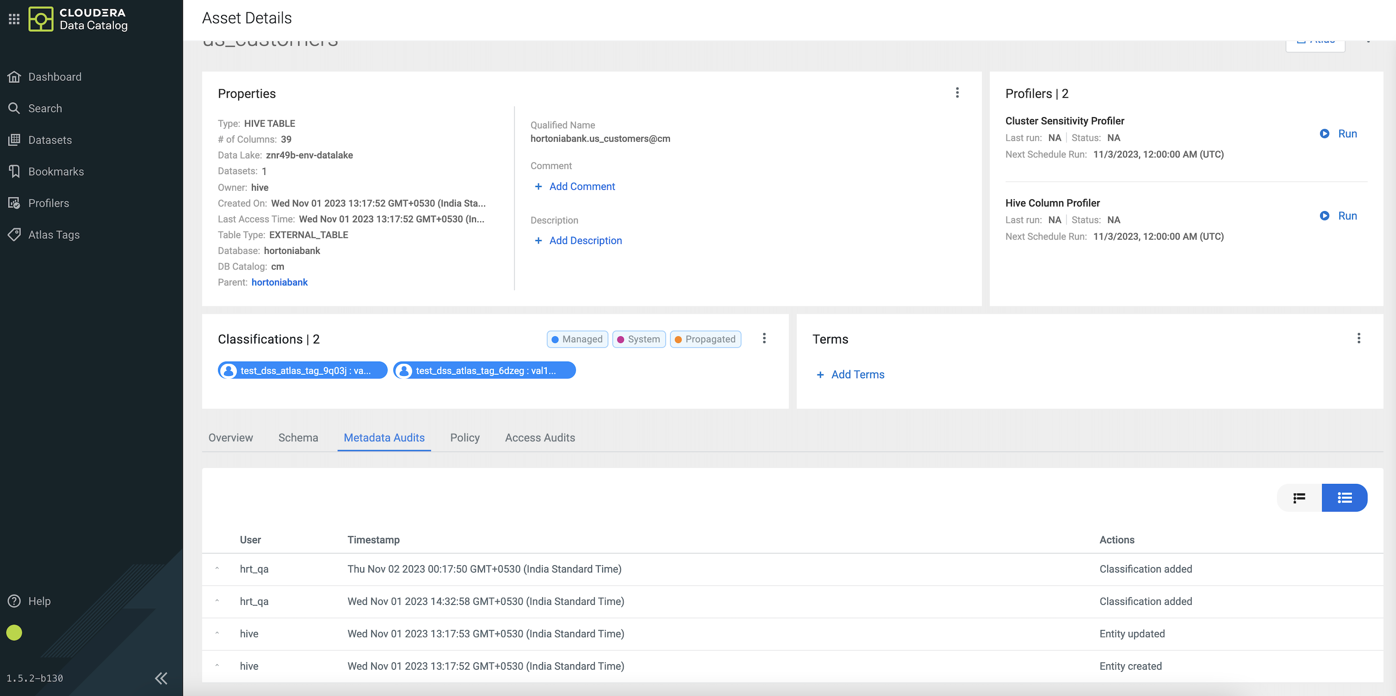This screenshot has height=696, width=1396.
Task: Switch to the Access Audits tab
Action: coord(540,437)
